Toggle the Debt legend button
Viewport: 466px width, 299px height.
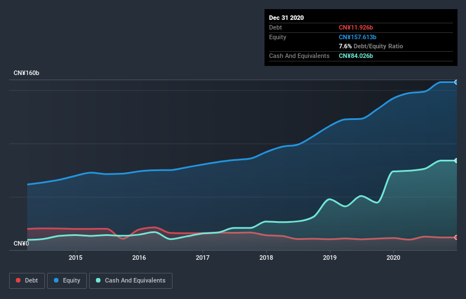[x=27, y=281]
